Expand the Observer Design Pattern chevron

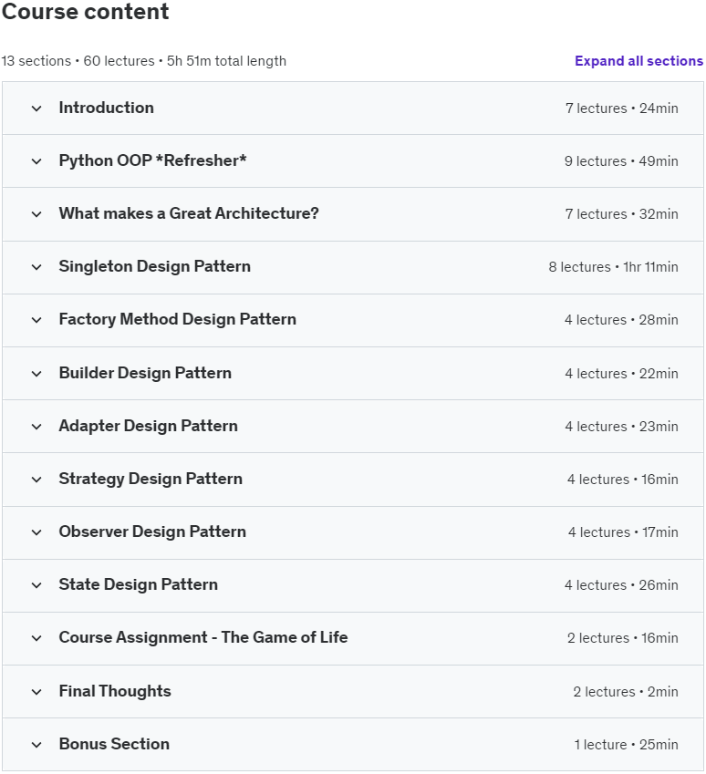(36, 532)
